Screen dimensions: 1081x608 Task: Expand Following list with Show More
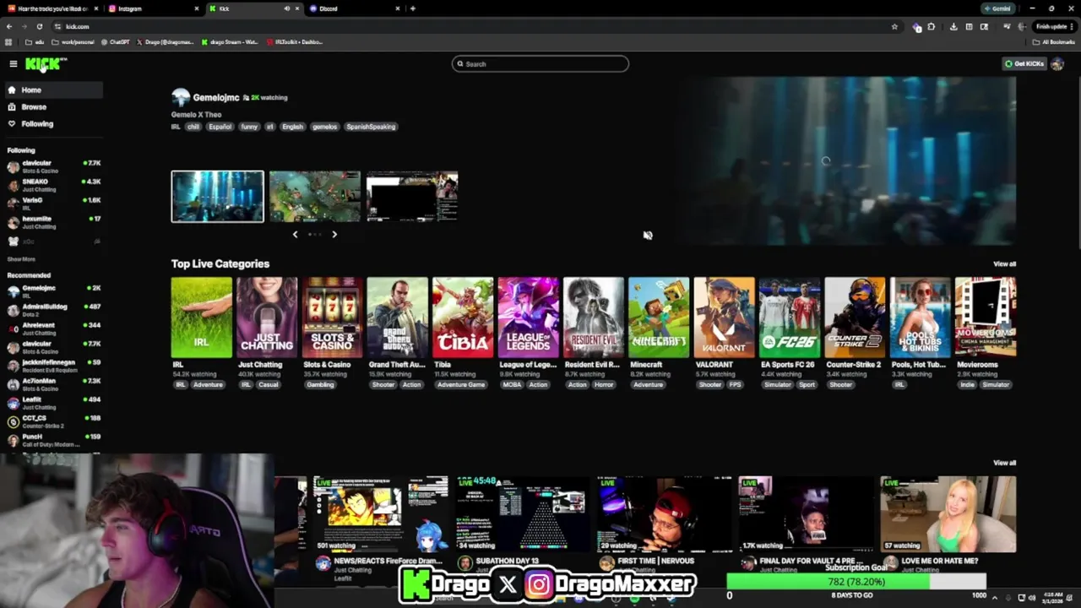21,259
